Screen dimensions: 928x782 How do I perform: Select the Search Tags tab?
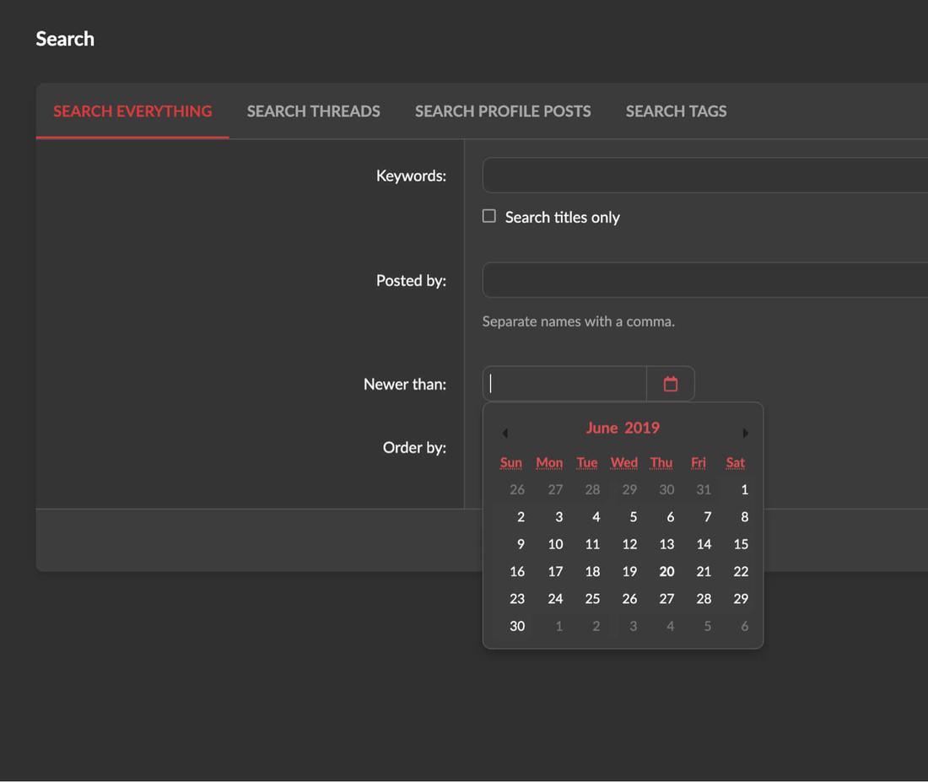[x=676, y=111]
